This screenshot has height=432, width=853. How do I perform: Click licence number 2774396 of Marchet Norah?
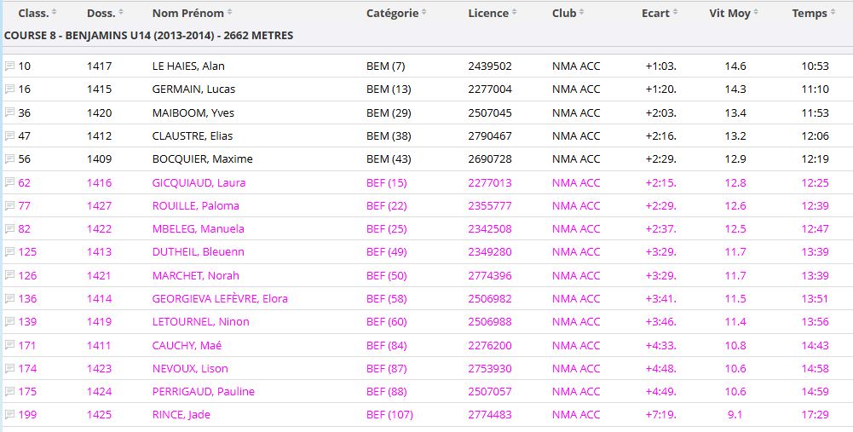point(490,275)
